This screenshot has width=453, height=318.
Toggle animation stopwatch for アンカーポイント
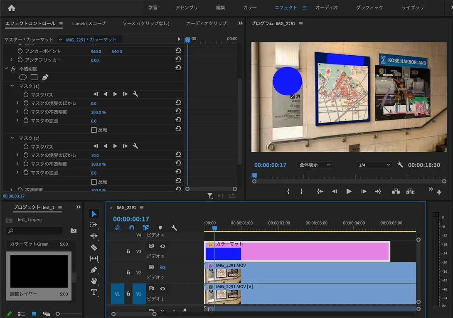[x=20, y=51]
